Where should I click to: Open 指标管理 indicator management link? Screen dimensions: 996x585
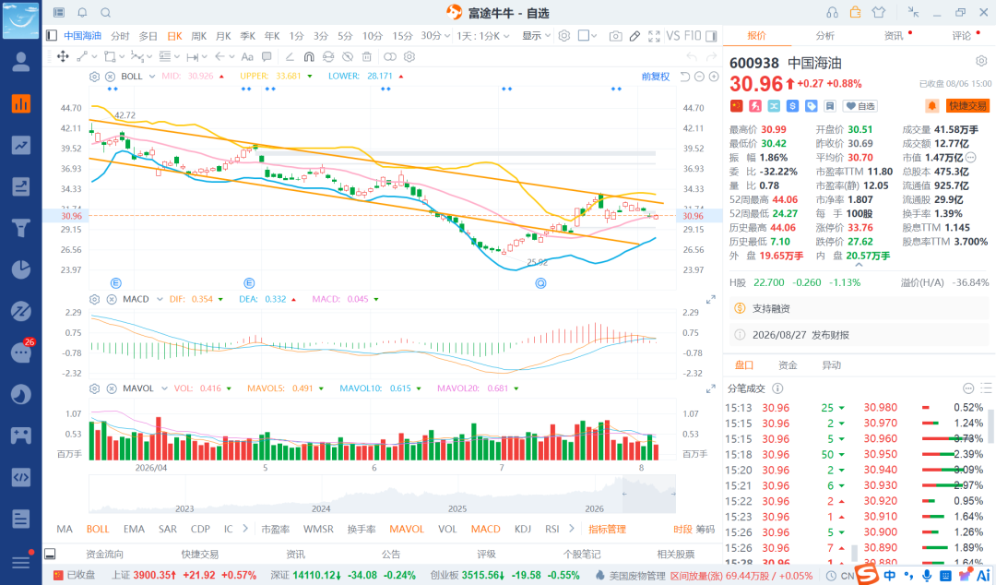point(607,529)
